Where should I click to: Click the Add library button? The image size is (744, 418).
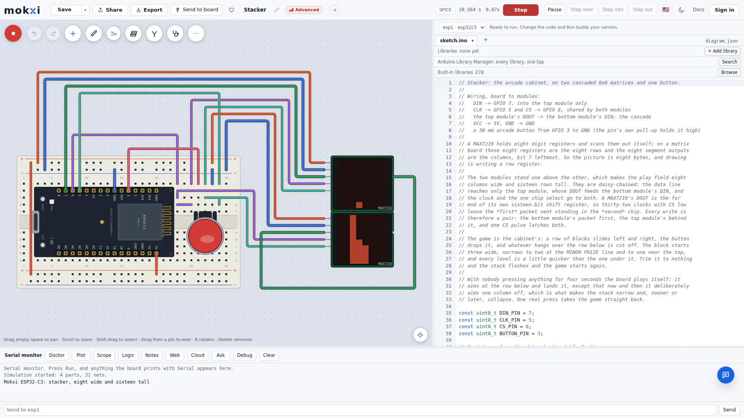(722, 51)
